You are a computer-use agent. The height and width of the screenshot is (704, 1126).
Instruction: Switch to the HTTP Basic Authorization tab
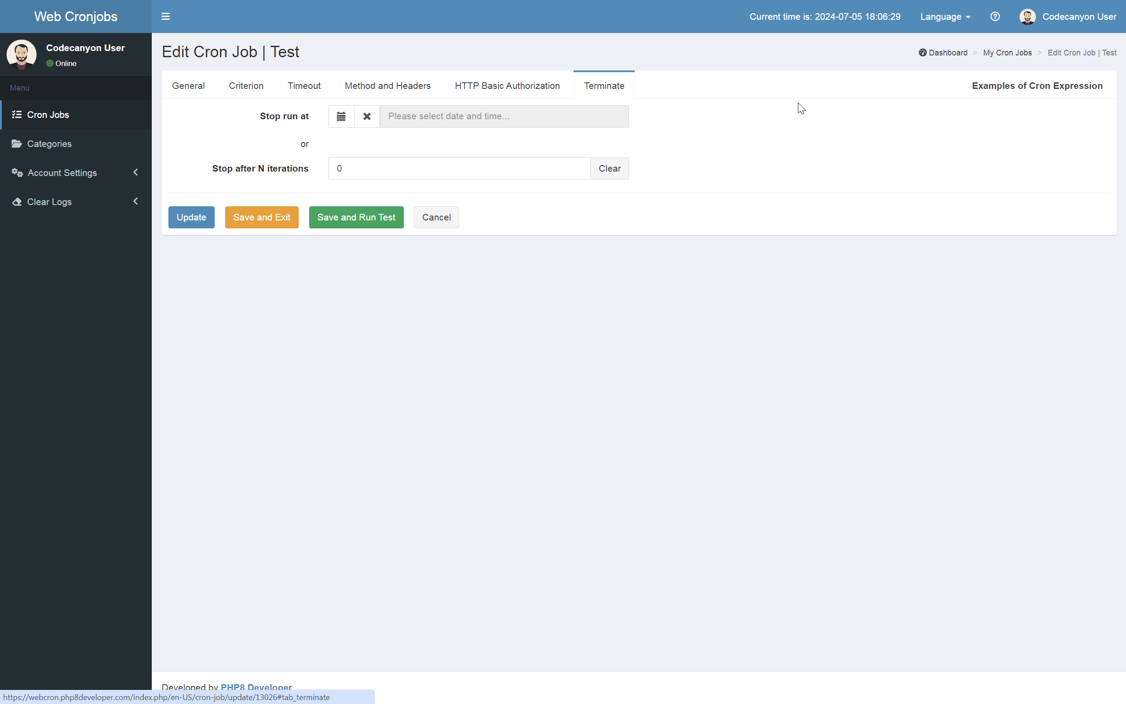(507, 85)
